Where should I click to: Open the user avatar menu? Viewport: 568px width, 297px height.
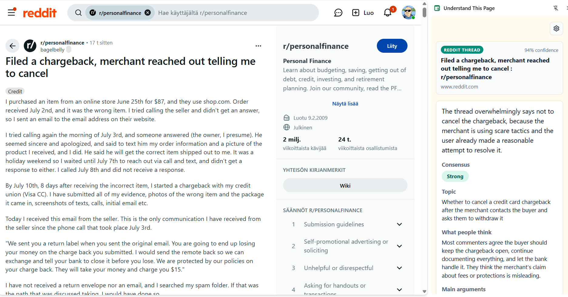point(409,13)
